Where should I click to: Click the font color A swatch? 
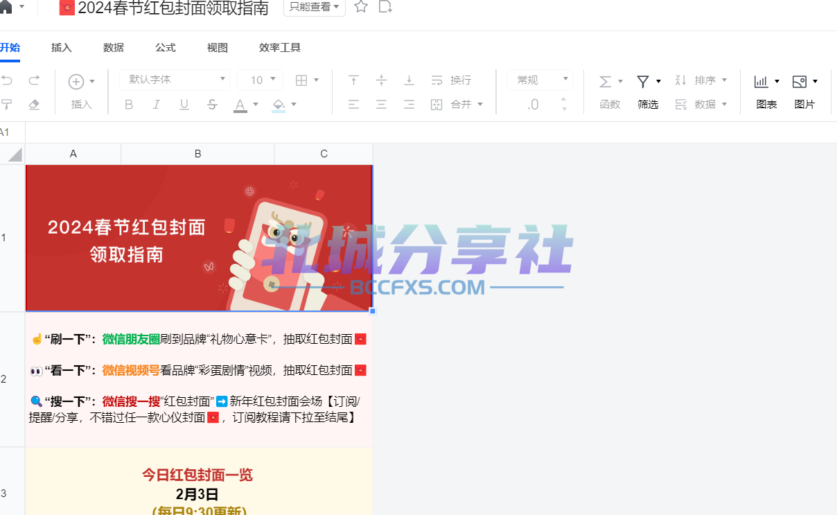(x=240, y=105)
